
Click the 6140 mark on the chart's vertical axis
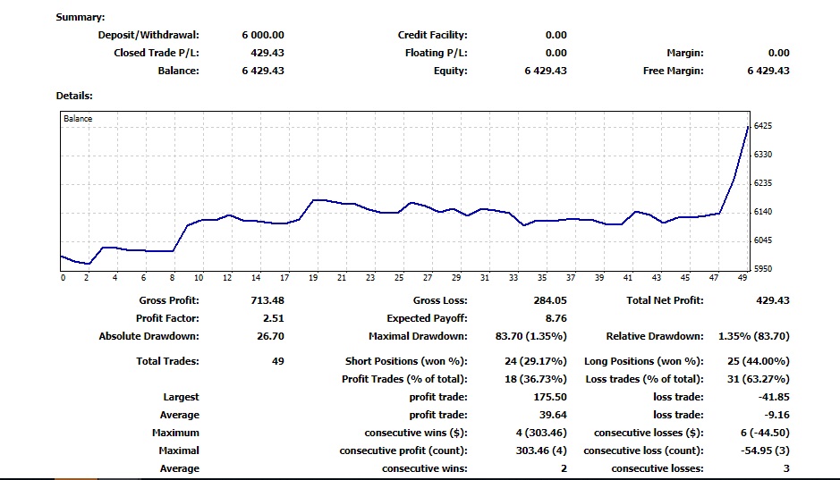click(763, 212)
